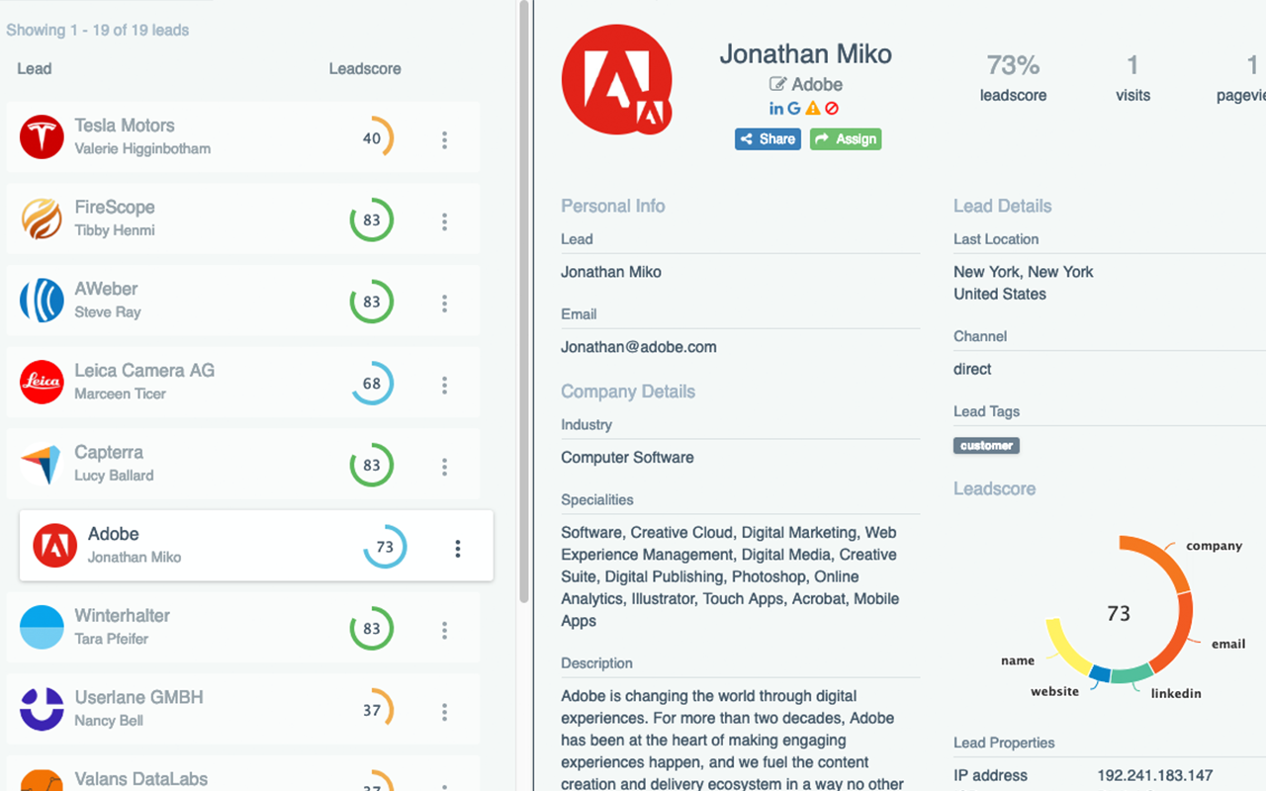Click Leica Camera AG leadscore ring 68
This screenshot has height=791, width=1266.
(372, 384)
